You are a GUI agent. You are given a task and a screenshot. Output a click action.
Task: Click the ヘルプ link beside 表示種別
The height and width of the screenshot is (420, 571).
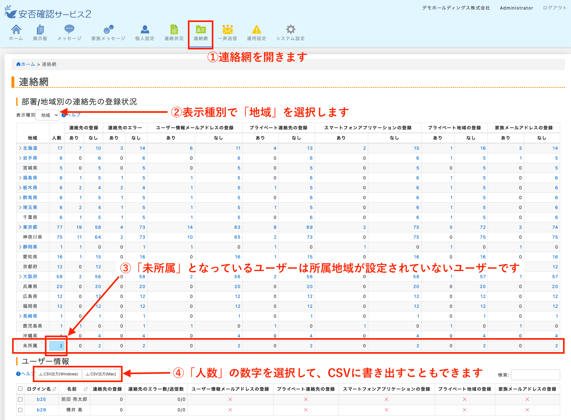pyautogui.click(x=74, y=115)
